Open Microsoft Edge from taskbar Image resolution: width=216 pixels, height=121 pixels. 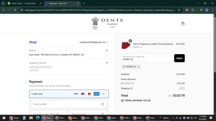click(37, 118)
